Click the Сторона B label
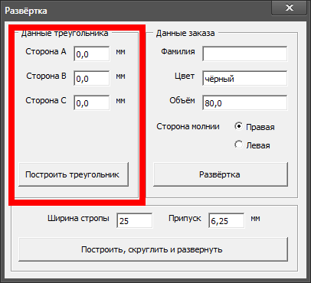 point(46,76)
